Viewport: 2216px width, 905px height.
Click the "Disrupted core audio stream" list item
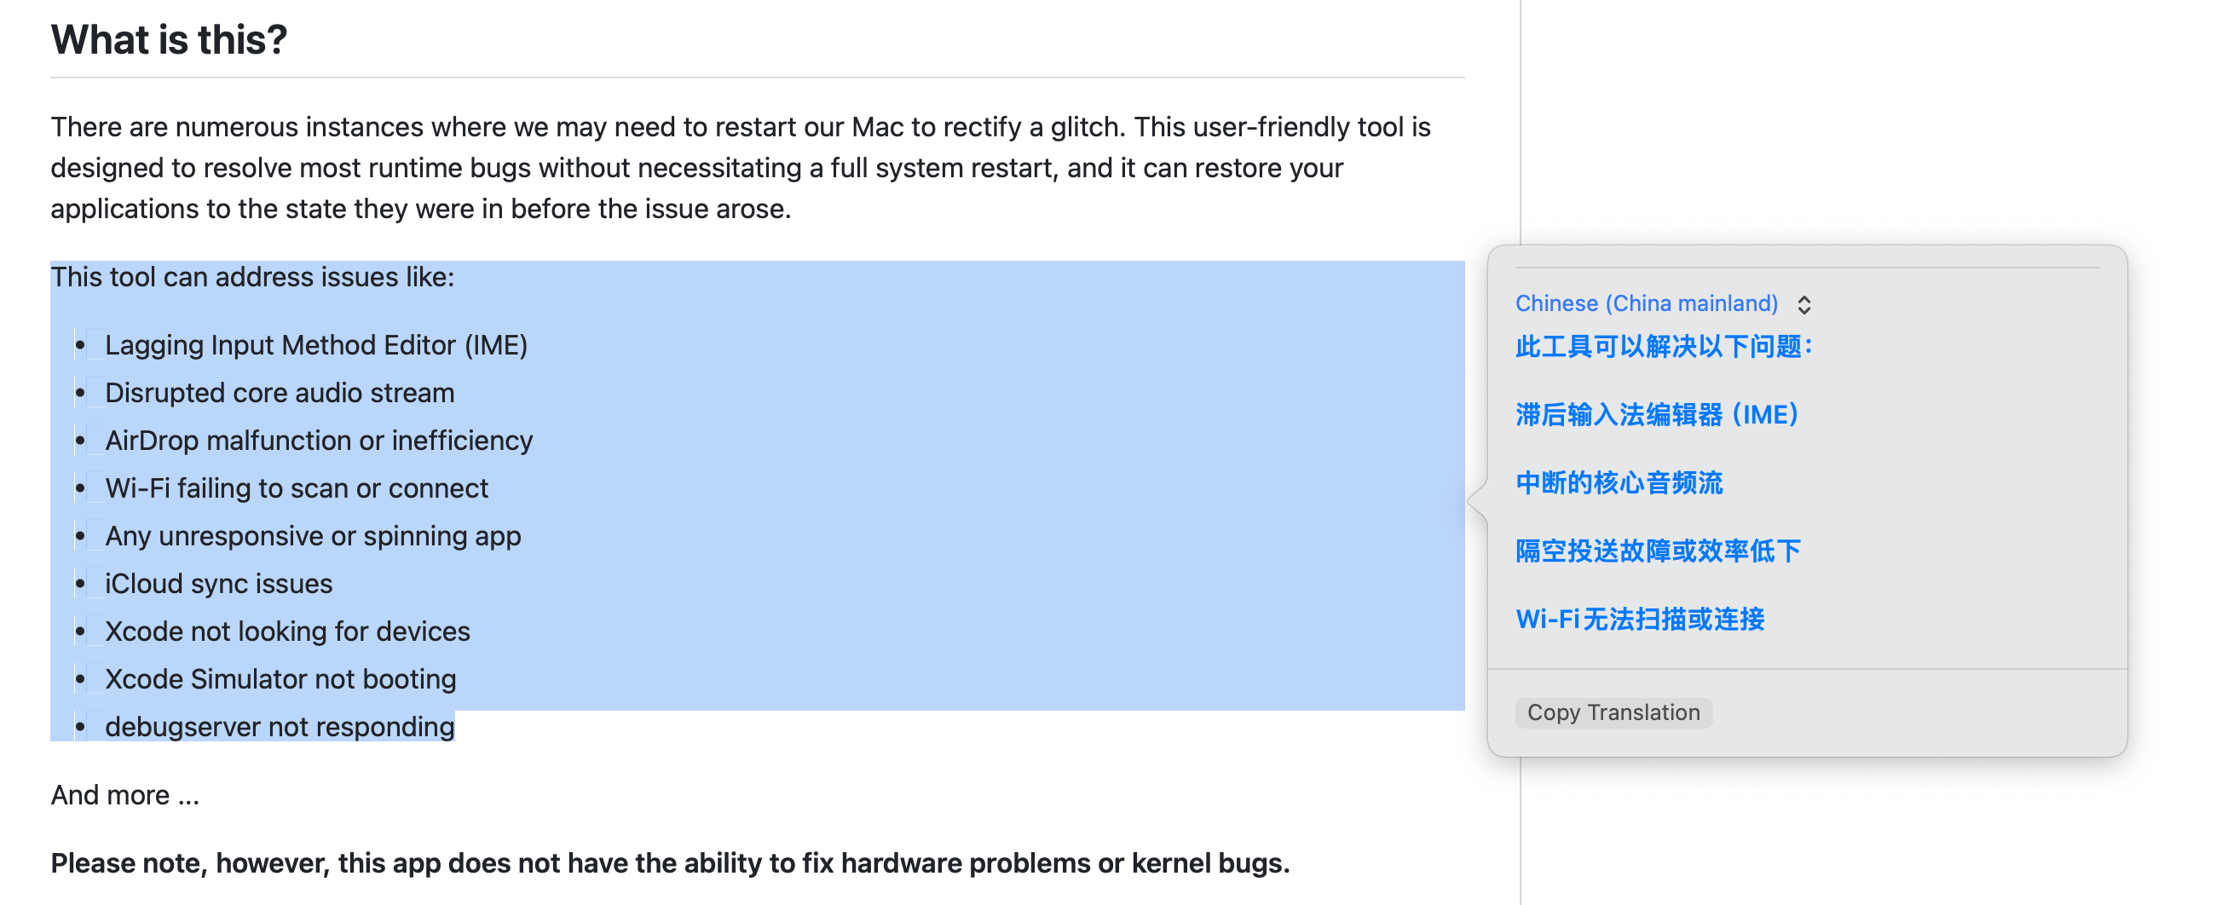[x=280, y=392]
